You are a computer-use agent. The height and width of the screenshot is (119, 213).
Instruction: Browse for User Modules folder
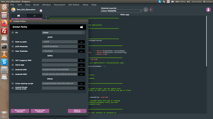pos(81,51)
